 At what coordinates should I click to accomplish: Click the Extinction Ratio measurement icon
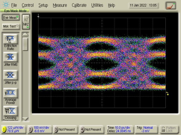10,39
